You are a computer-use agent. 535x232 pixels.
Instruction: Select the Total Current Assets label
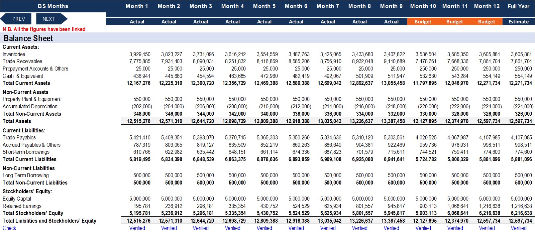point(26,83)
